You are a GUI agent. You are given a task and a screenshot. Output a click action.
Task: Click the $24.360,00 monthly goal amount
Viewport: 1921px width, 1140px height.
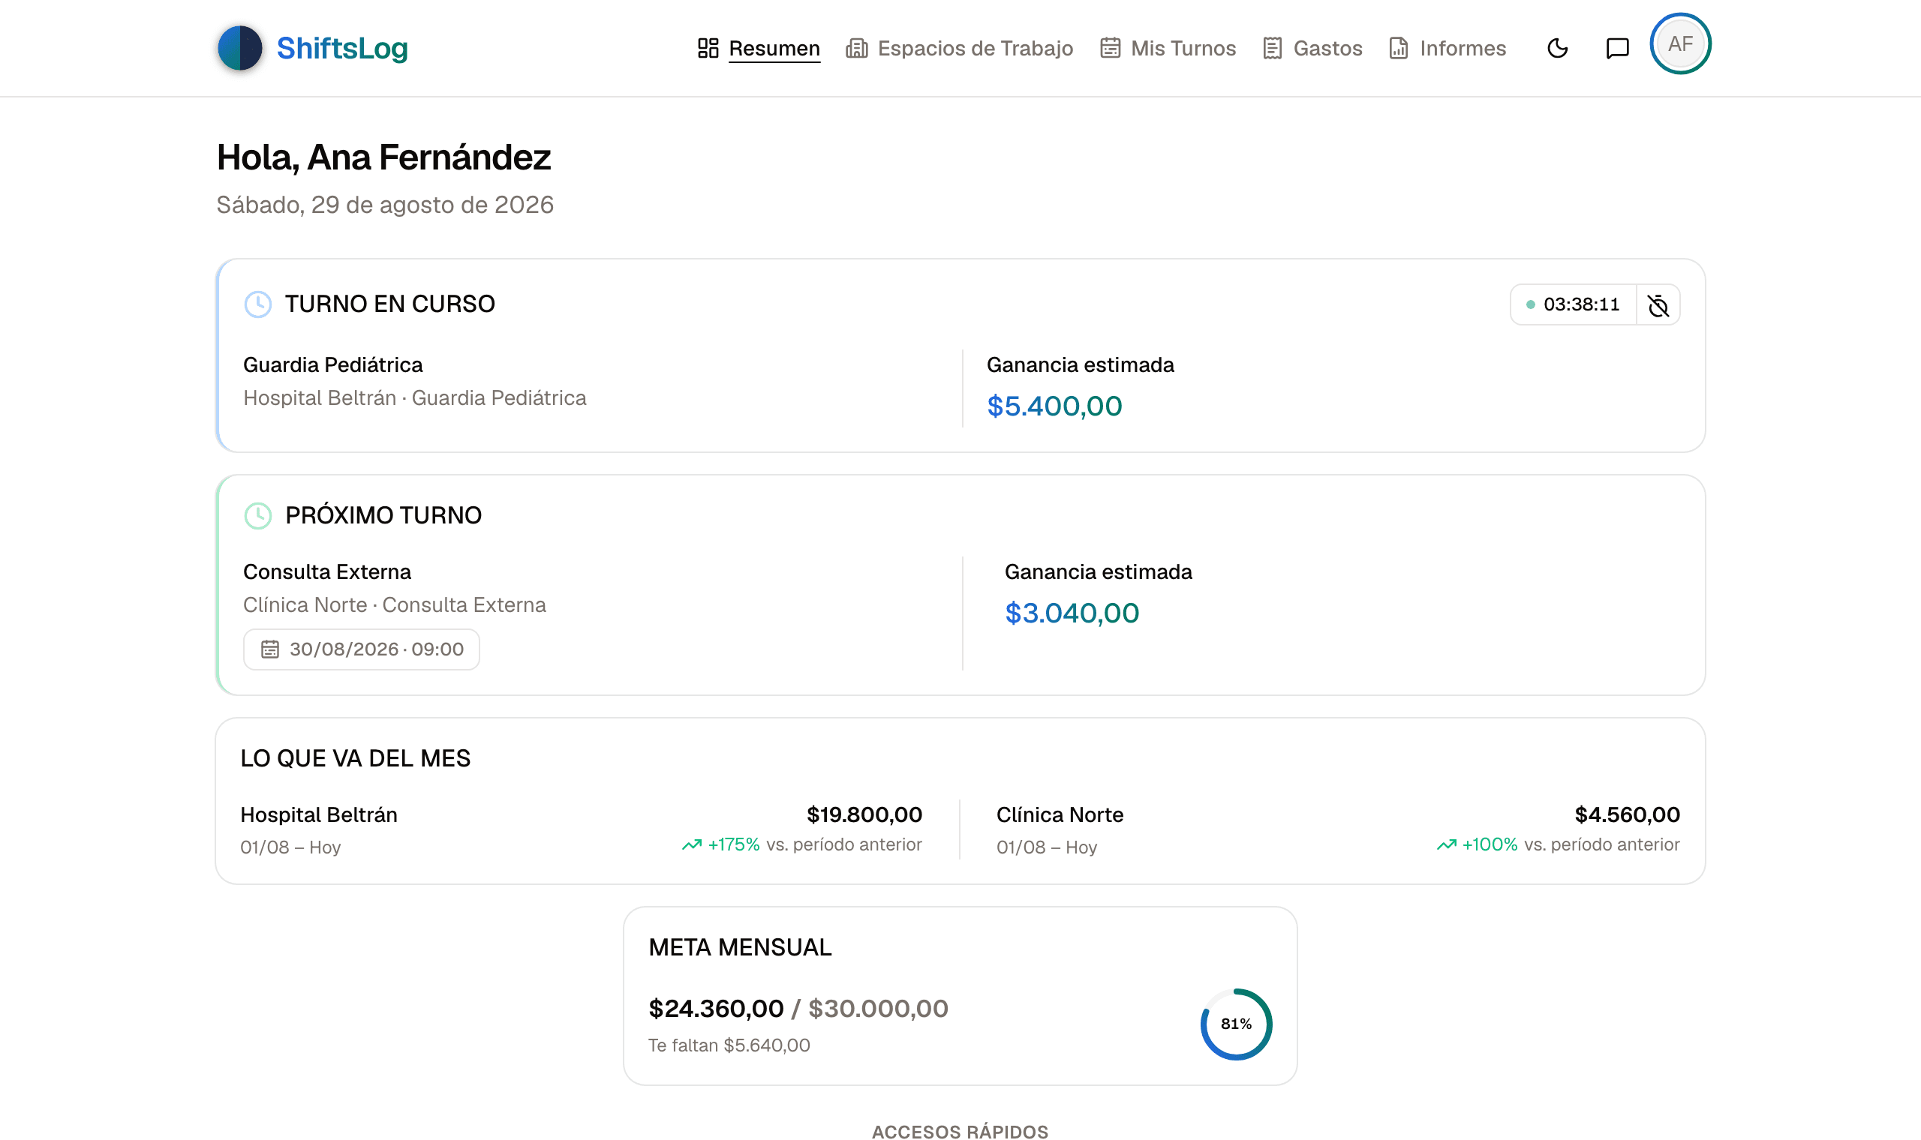716,1009
